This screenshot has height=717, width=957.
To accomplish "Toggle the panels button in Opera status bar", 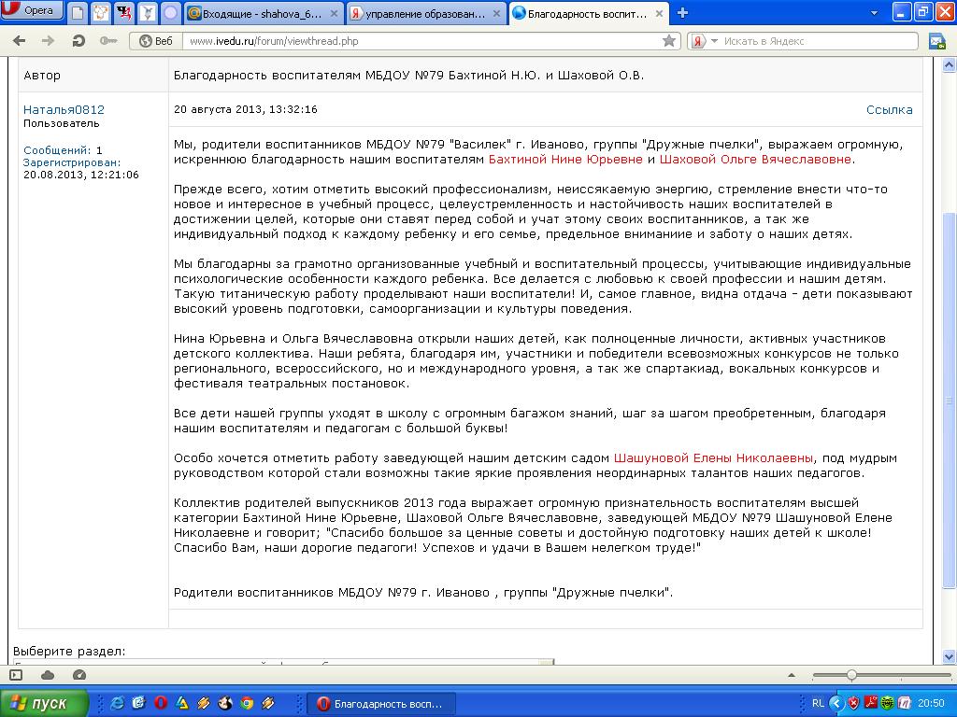I will pyautogui.click(x=17, y=675).
